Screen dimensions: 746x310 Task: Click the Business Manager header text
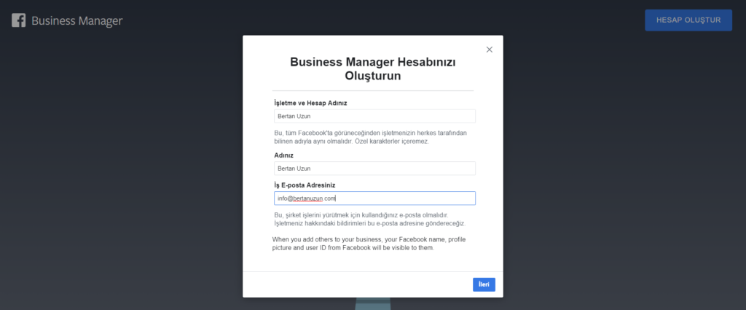77,20
